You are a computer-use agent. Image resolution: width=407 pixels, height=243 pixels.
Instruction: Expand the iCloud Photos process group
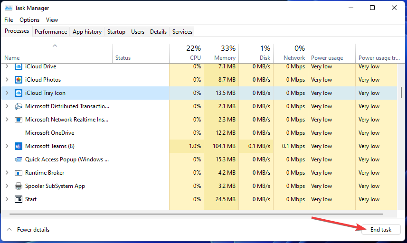(7, 80)
